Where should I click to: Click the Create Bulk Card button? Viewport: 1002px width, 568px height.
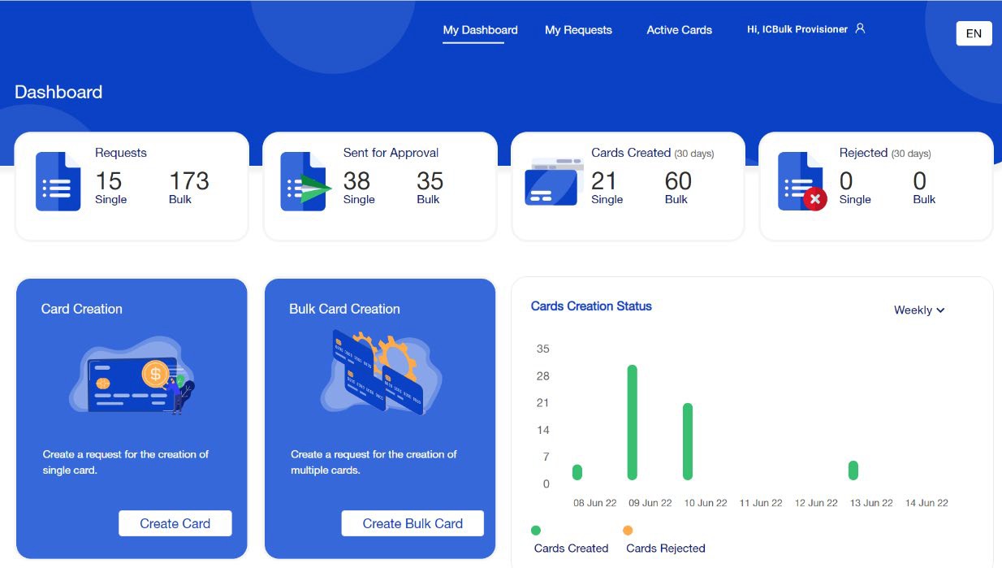412,523
